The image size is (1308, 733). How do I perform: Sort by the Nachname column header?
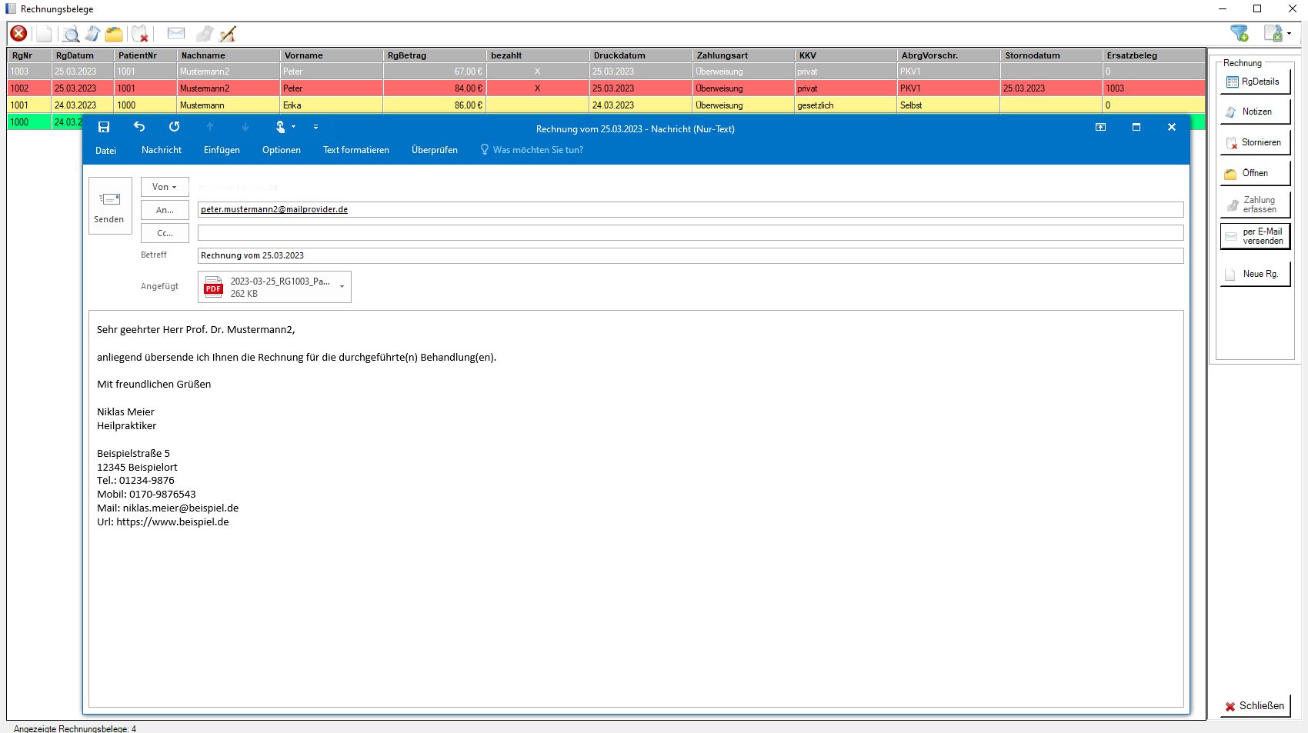(228, 55)
